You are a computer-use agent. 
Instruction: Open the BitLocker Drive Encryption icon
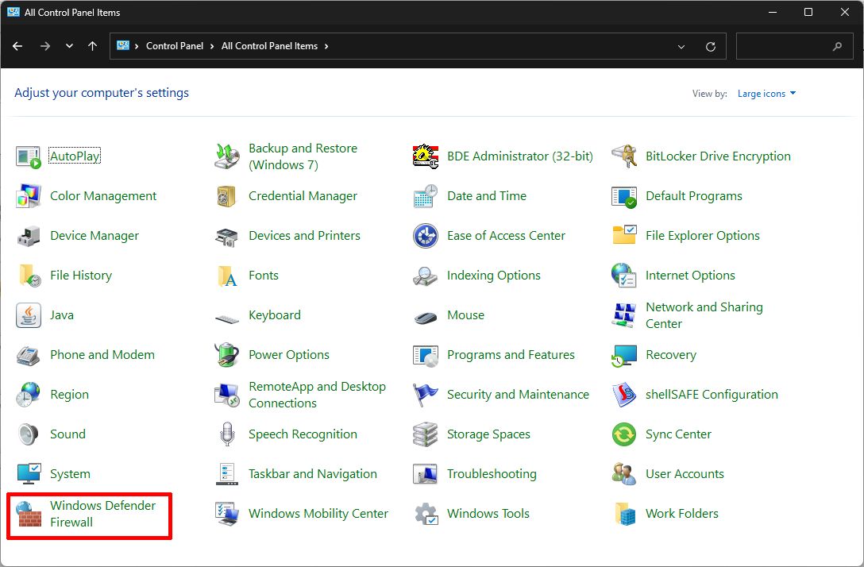[x=624, y=156]
